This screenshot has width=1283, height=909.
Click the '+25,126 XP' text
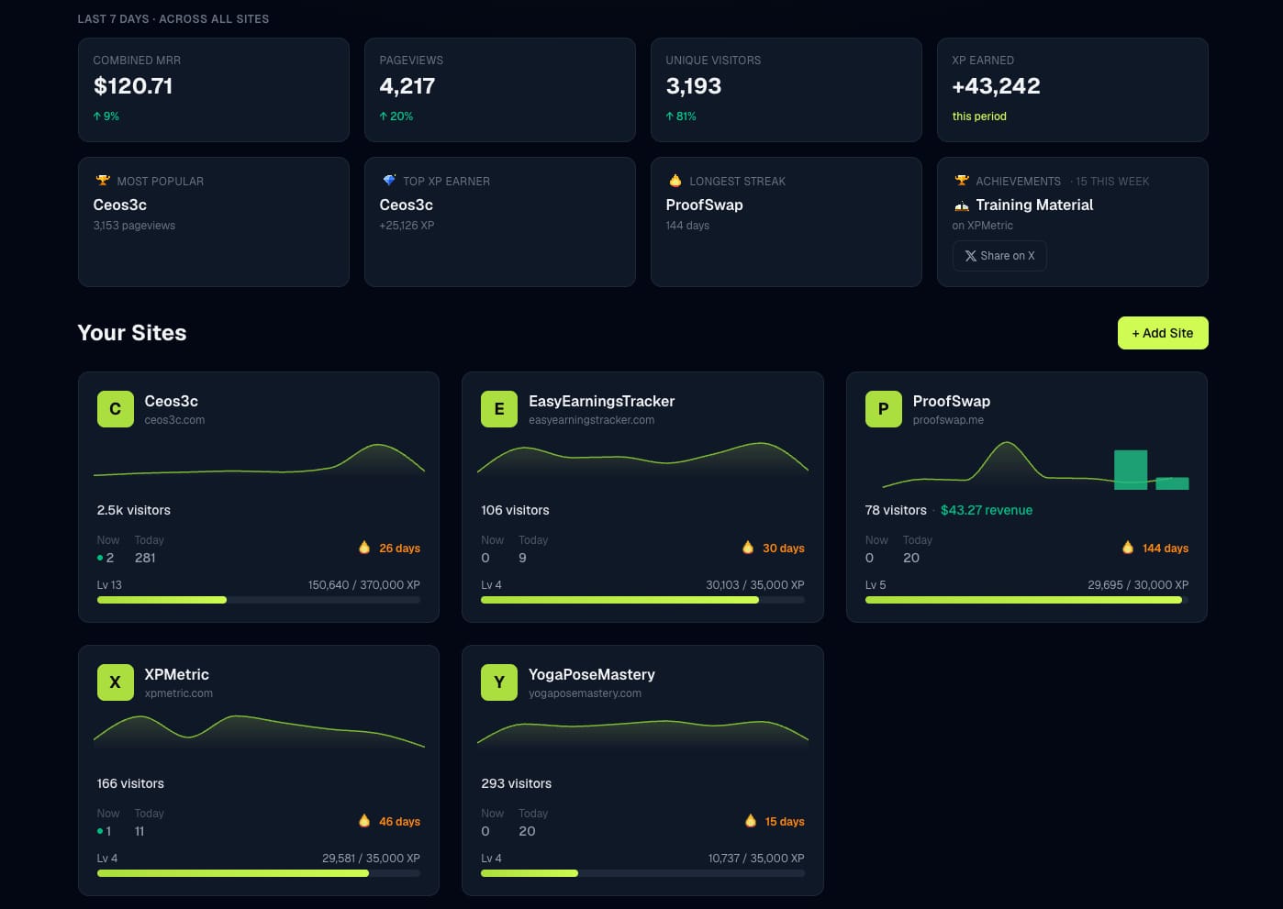[407, 226]
